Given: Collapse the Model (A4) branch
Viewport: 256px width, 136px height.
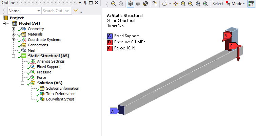Looking at the screenshot, I should (4, 23).
